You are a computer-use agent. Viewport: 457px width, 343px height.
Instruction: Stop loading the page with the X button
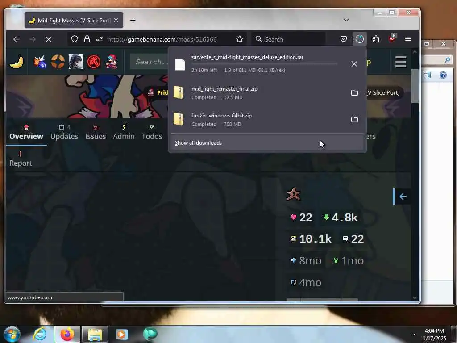pos(49,39)
